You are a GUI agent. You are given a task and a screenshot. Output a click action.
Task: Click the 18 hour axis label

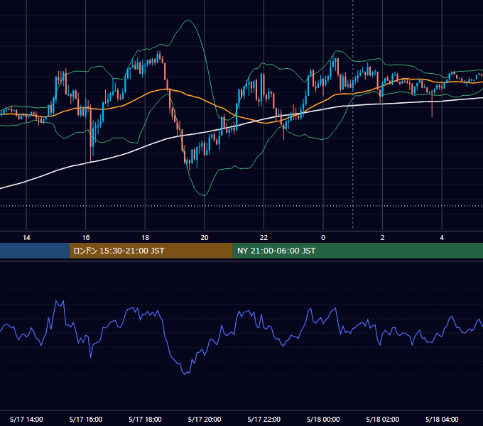145,238
